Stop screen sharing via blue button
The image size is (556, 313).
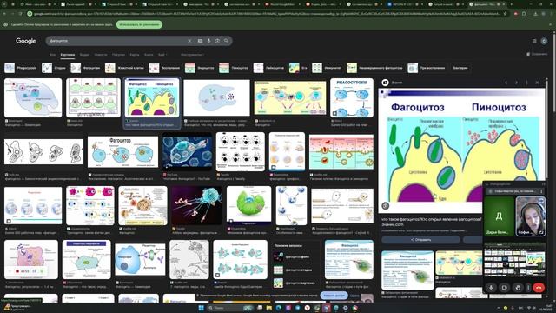tap(334, 296)
